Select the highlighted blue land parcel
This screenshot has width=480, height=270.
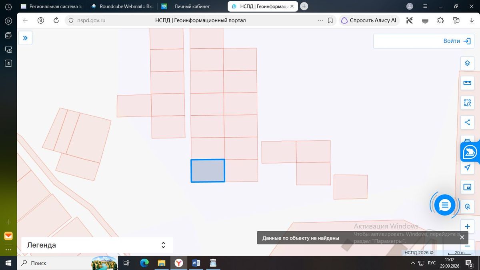click(208, 171)
